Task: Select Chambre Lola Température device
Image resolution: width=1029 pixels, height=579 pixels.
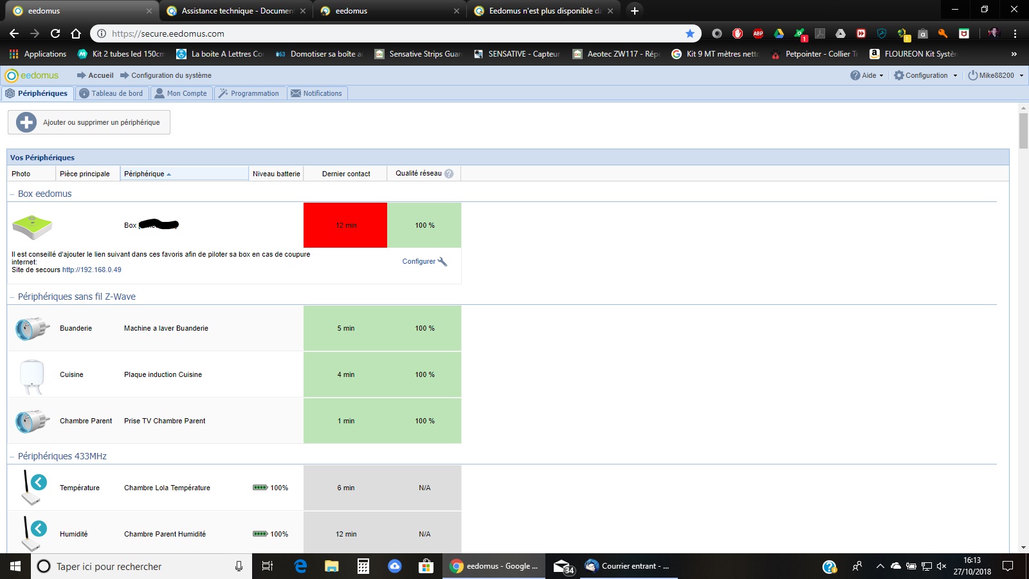Action: (x=167, y=488)
